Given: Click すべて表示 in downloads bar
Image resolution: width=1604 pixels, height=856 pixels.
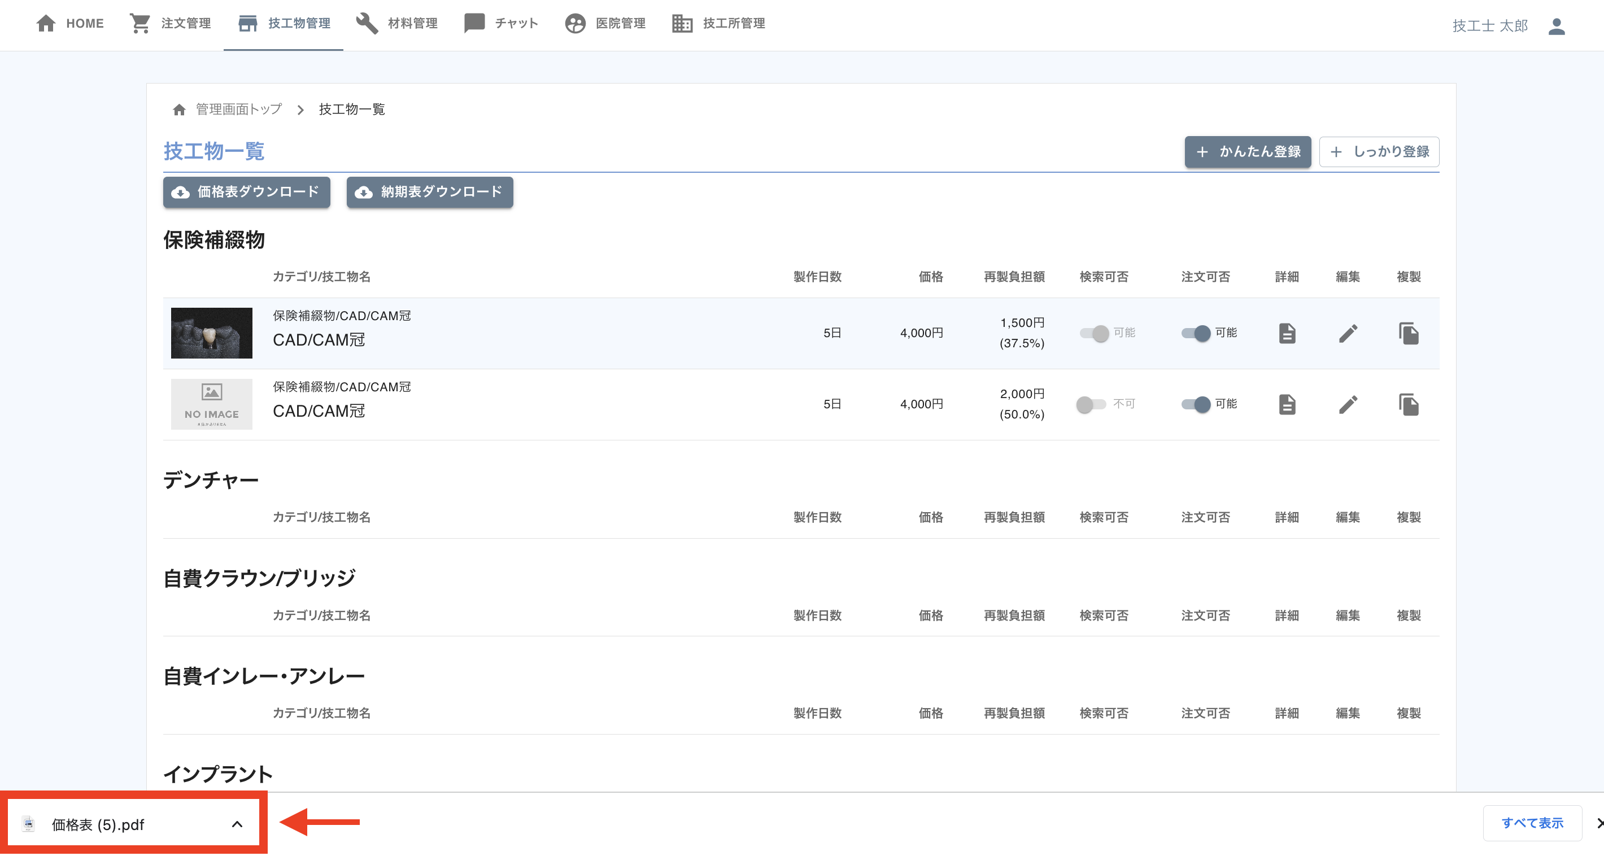Looking at the screenshot, I should pos(1532,823).
